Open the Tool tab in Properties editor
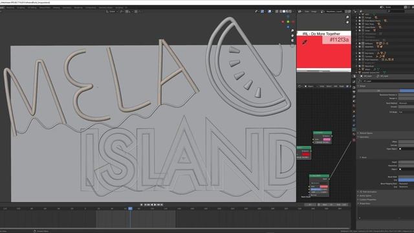 pos(354,82)
